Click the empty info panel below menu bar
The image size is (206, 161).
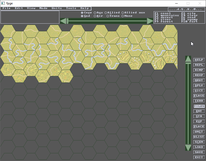point(30,17)
